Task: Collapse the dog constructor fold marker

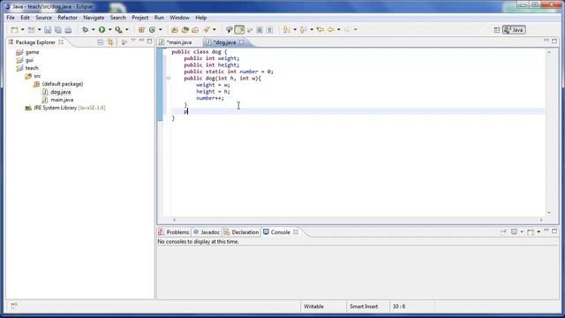Action: coord(169,78)
